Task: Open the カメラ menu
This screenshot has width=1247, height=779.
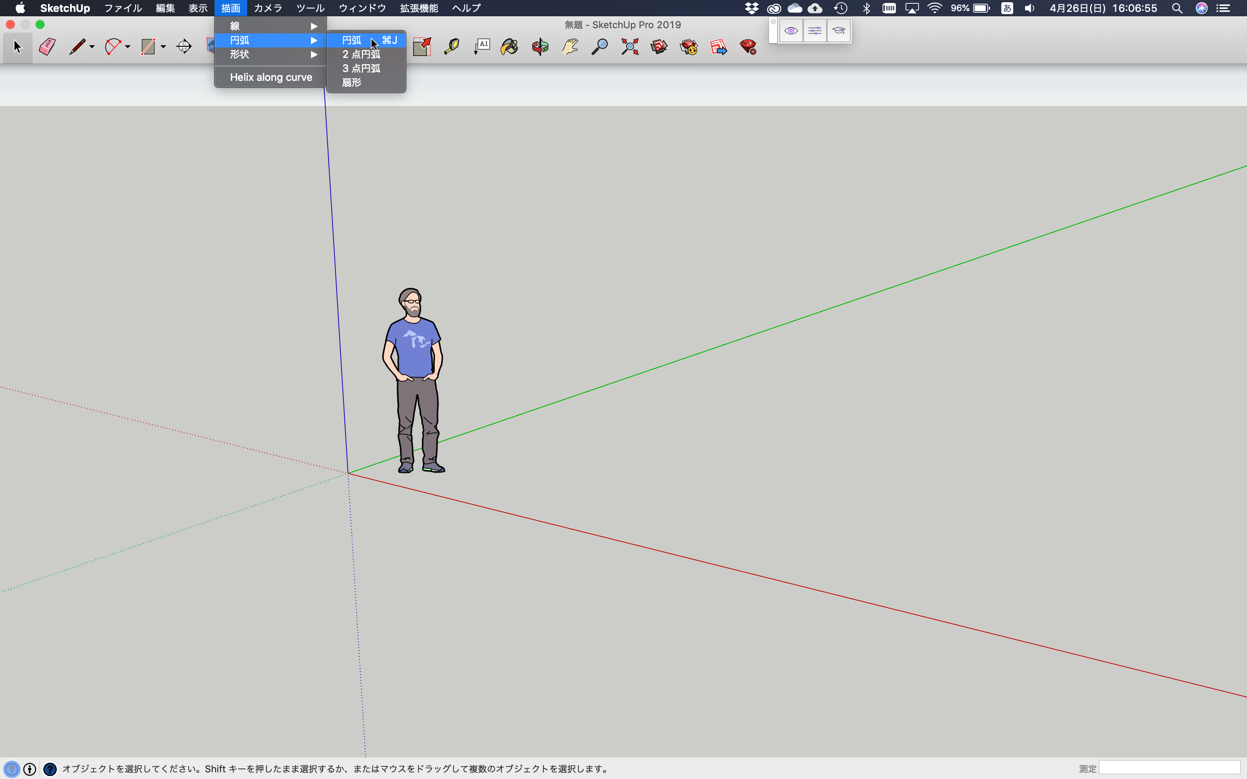Action: [268, 8]
